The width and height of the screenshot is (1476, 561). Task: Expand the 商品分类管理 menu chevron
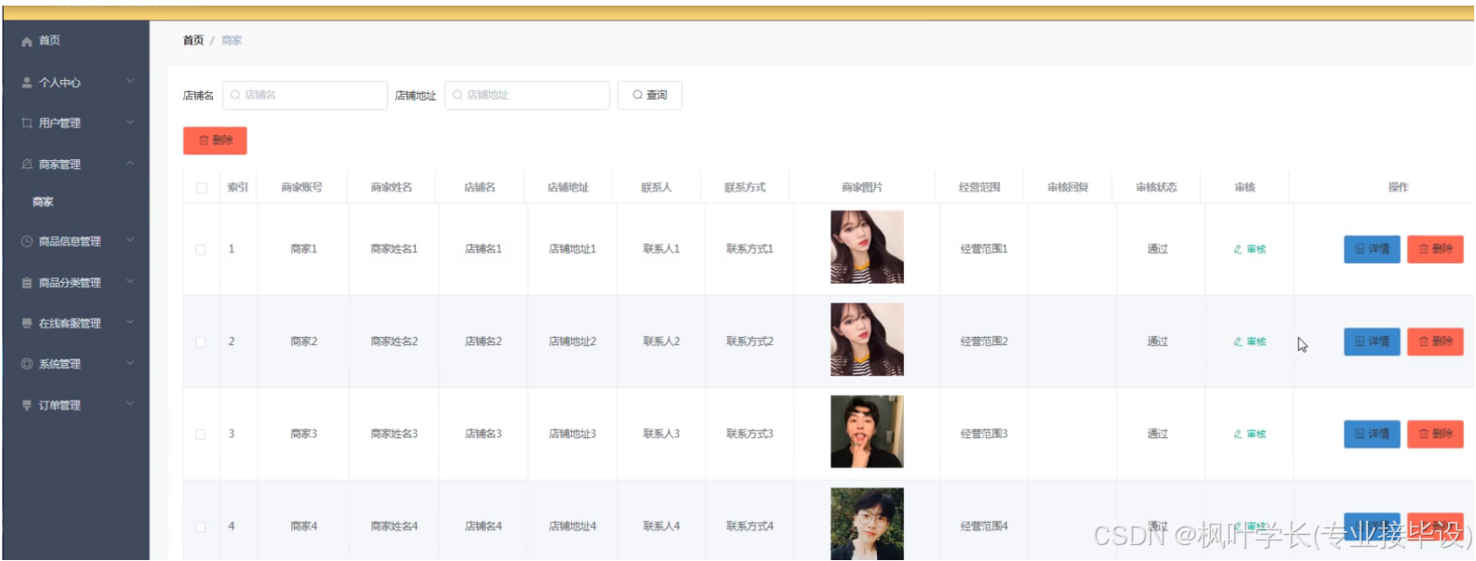pos(130,281)
